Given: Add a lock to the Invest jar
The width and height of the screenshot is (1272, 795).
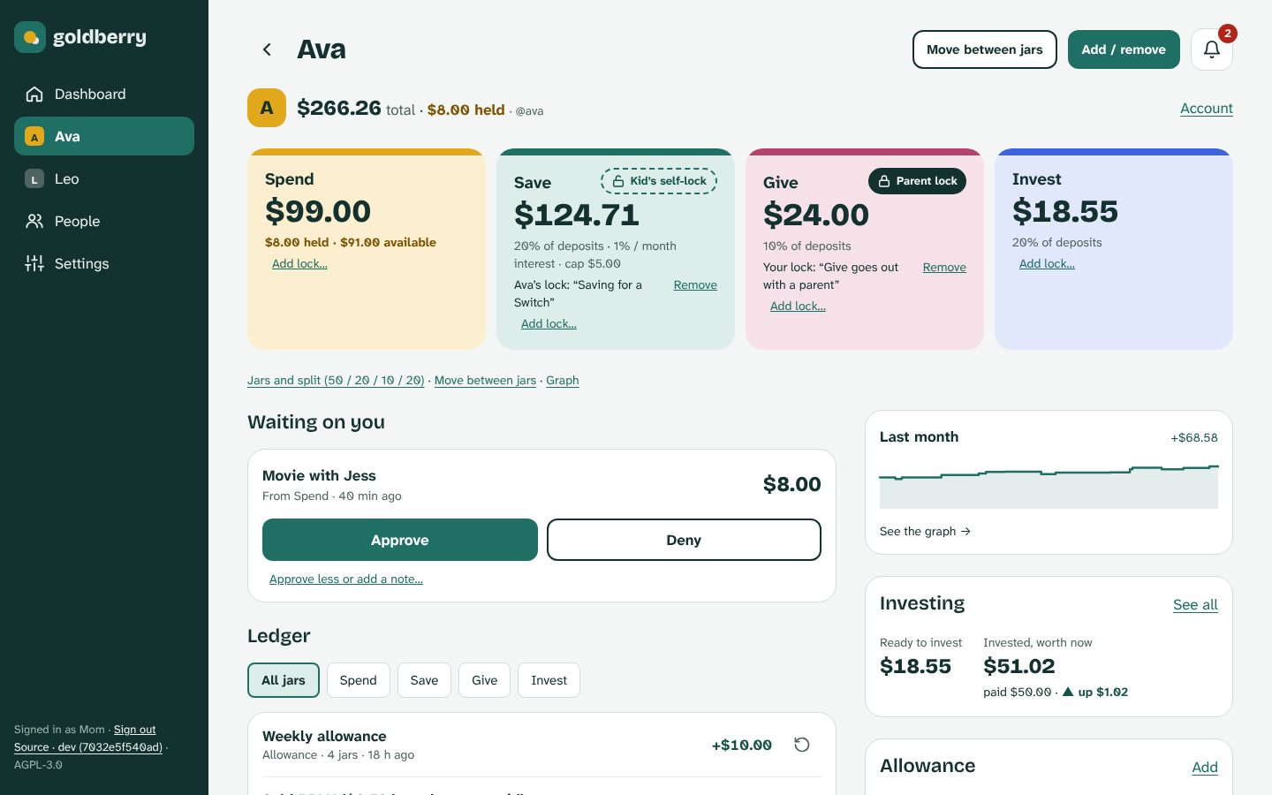Looking at the screenshot, I should [1047, 263].
